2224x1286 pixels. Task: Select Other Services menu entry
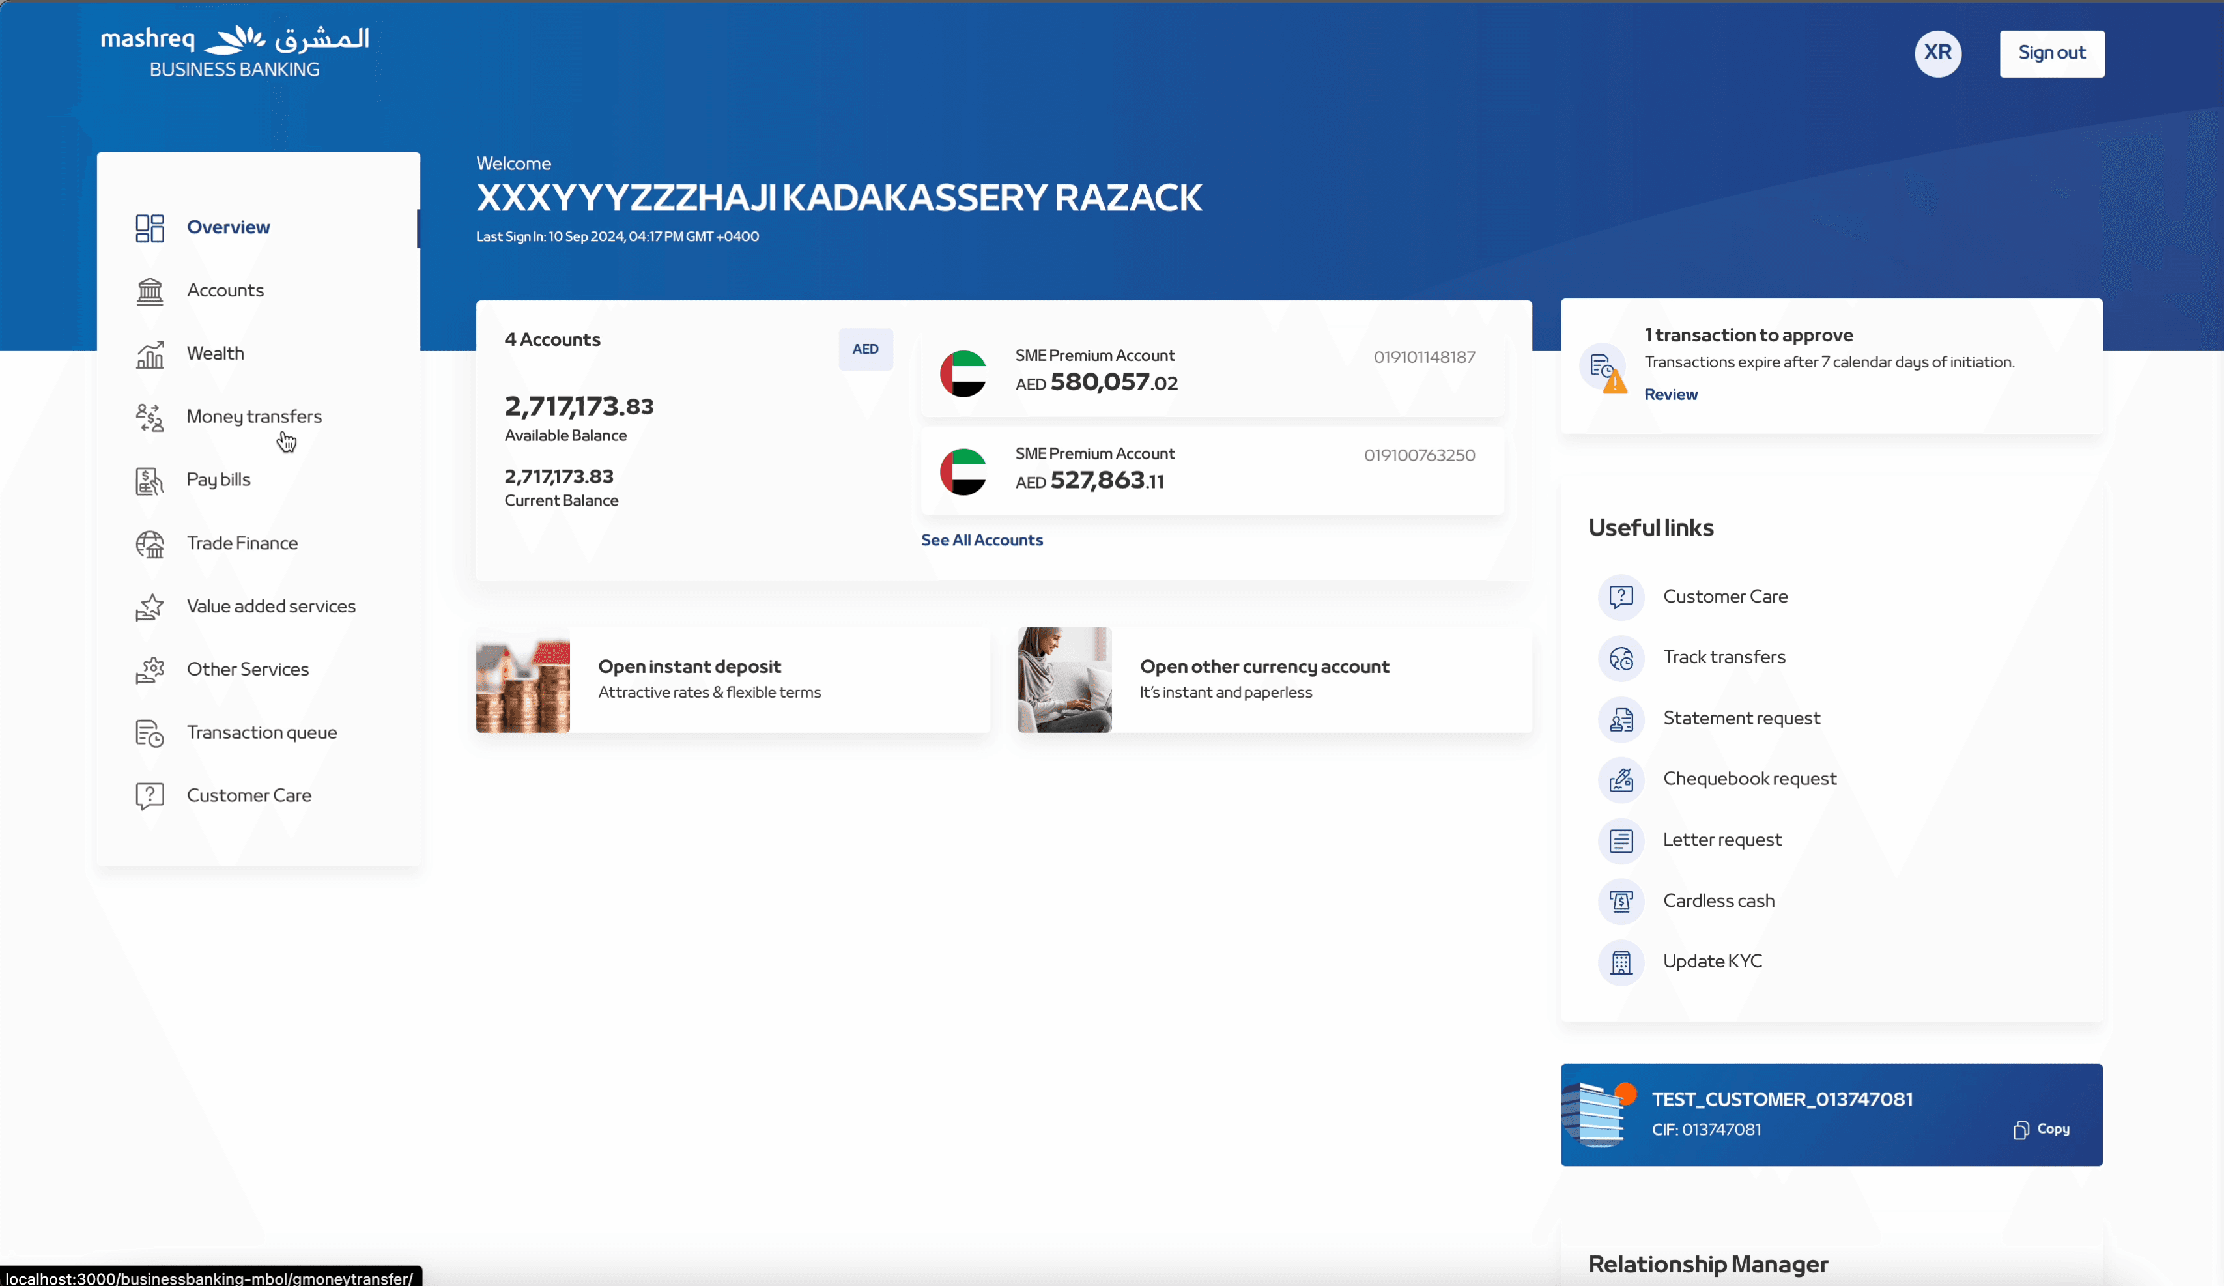247,669
